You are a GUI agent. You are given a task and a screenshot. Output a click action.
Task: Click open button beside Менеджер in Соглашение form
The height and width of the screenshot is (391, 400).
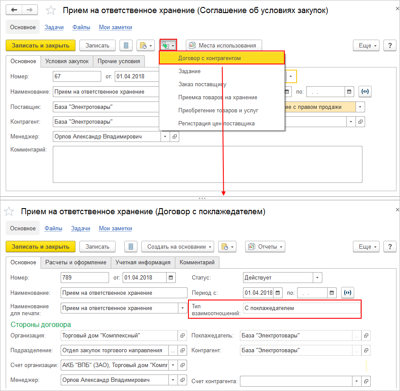click(x=174, y=137)
